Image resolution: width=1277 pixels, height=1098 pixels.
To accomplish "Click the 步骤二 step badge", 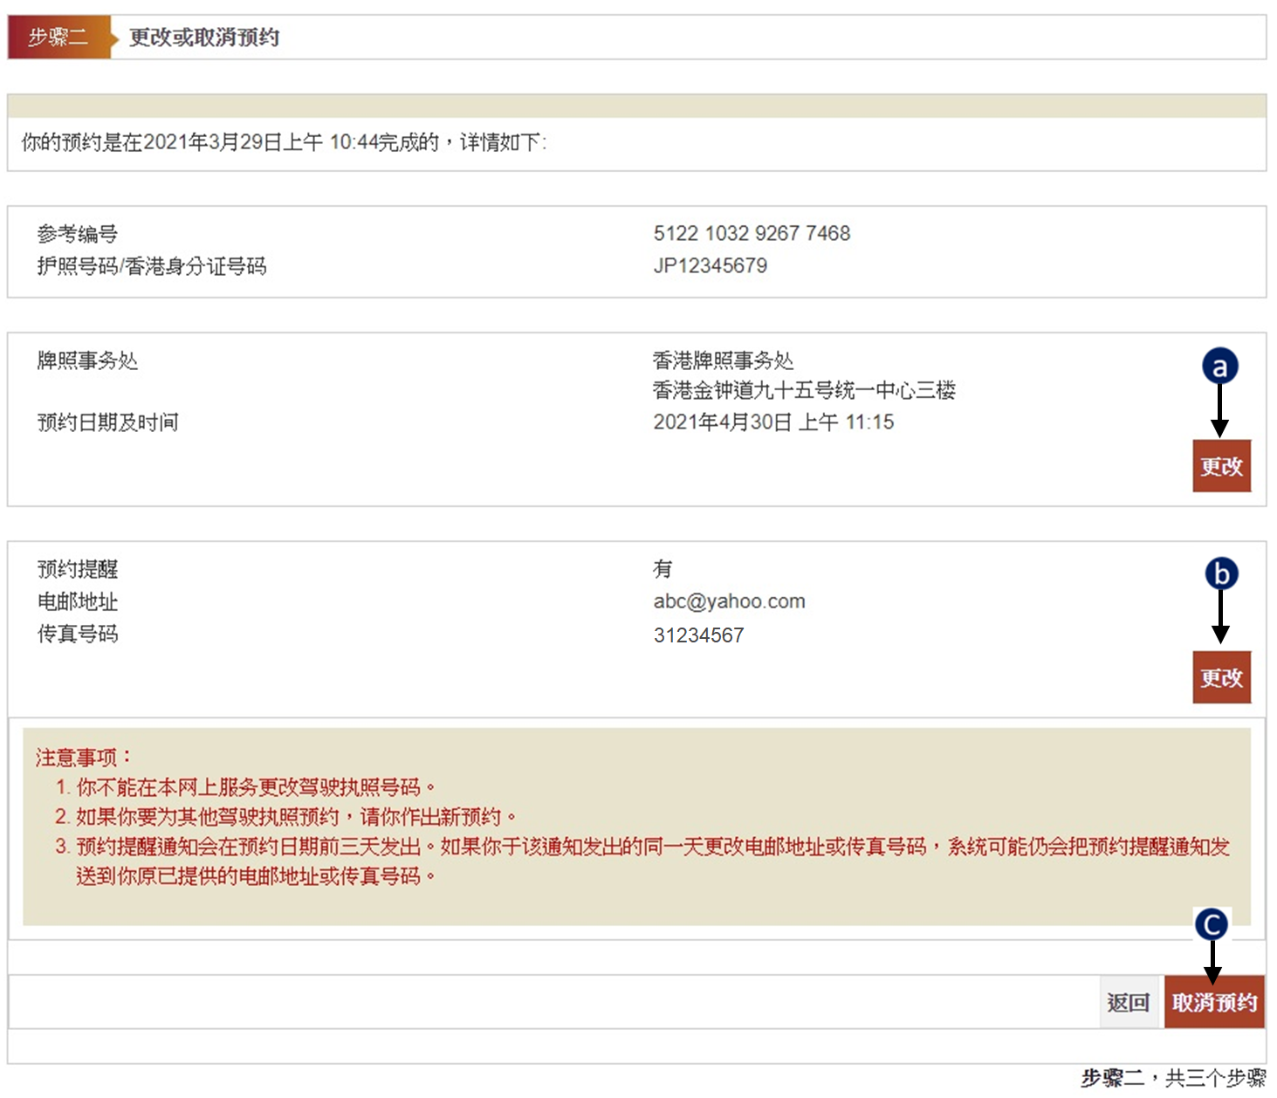I will 58,38.
